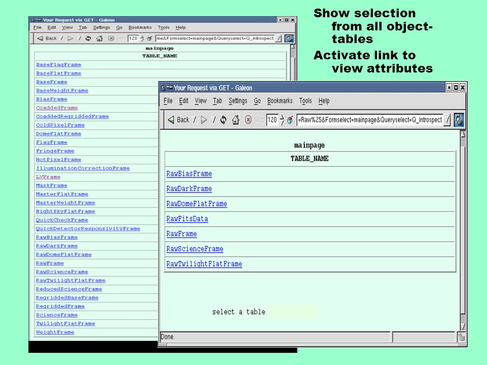
Task: Open View menu in front window
Action: [201, 101]
